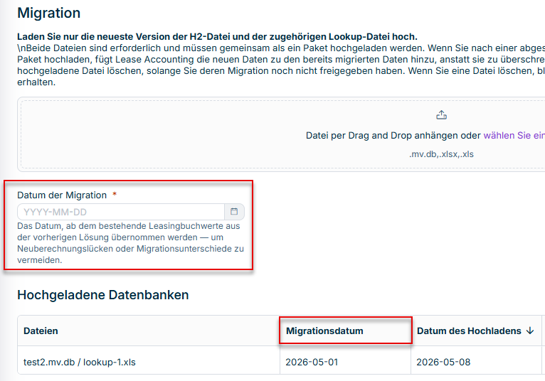This screenshot has width=545, height=381.
Task: Click the Migration page heading
Action: pyautogui.click(x=49, y=13)
